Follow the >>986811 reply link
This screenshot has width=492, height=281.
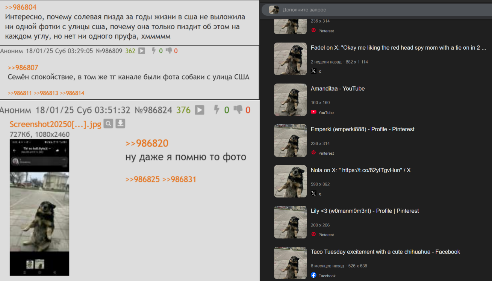(x=20, y=93)
